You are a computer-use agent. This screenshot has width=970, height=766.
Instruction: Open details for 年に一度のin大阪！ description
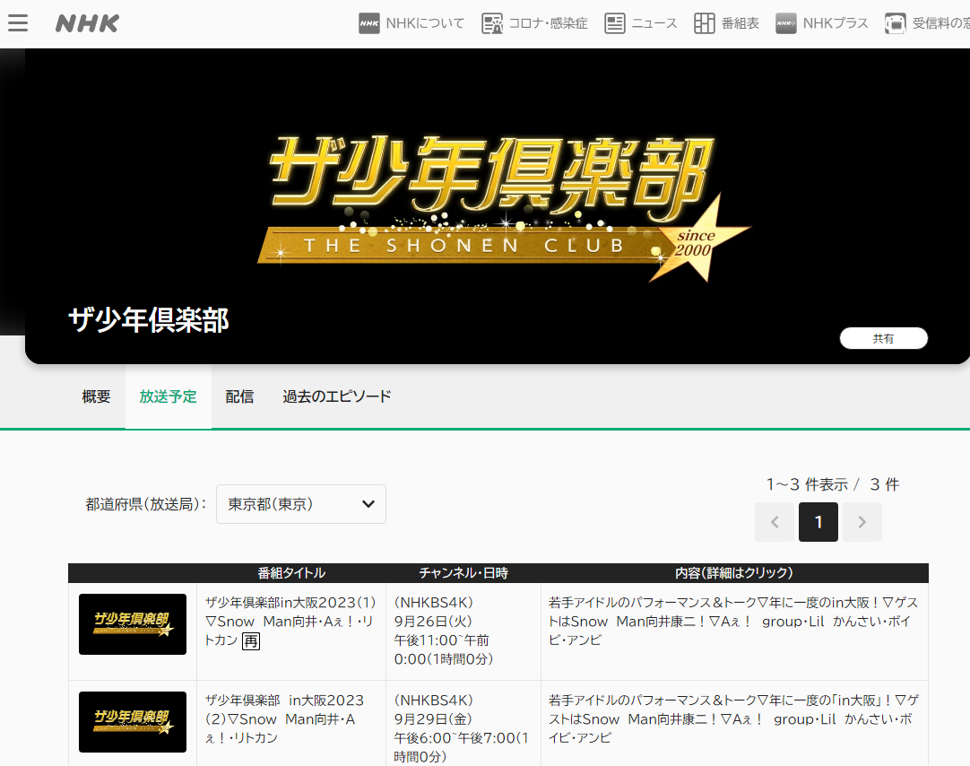coord(733,622)
